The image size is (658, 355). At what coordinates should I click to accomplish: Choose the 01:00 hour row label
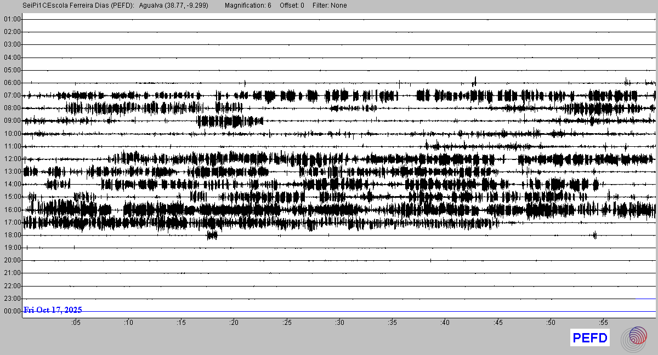[12, 19]
